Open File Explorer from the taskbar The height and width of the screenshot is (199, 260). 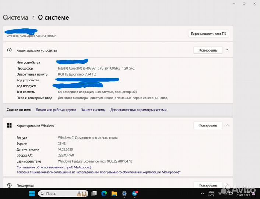114,193
